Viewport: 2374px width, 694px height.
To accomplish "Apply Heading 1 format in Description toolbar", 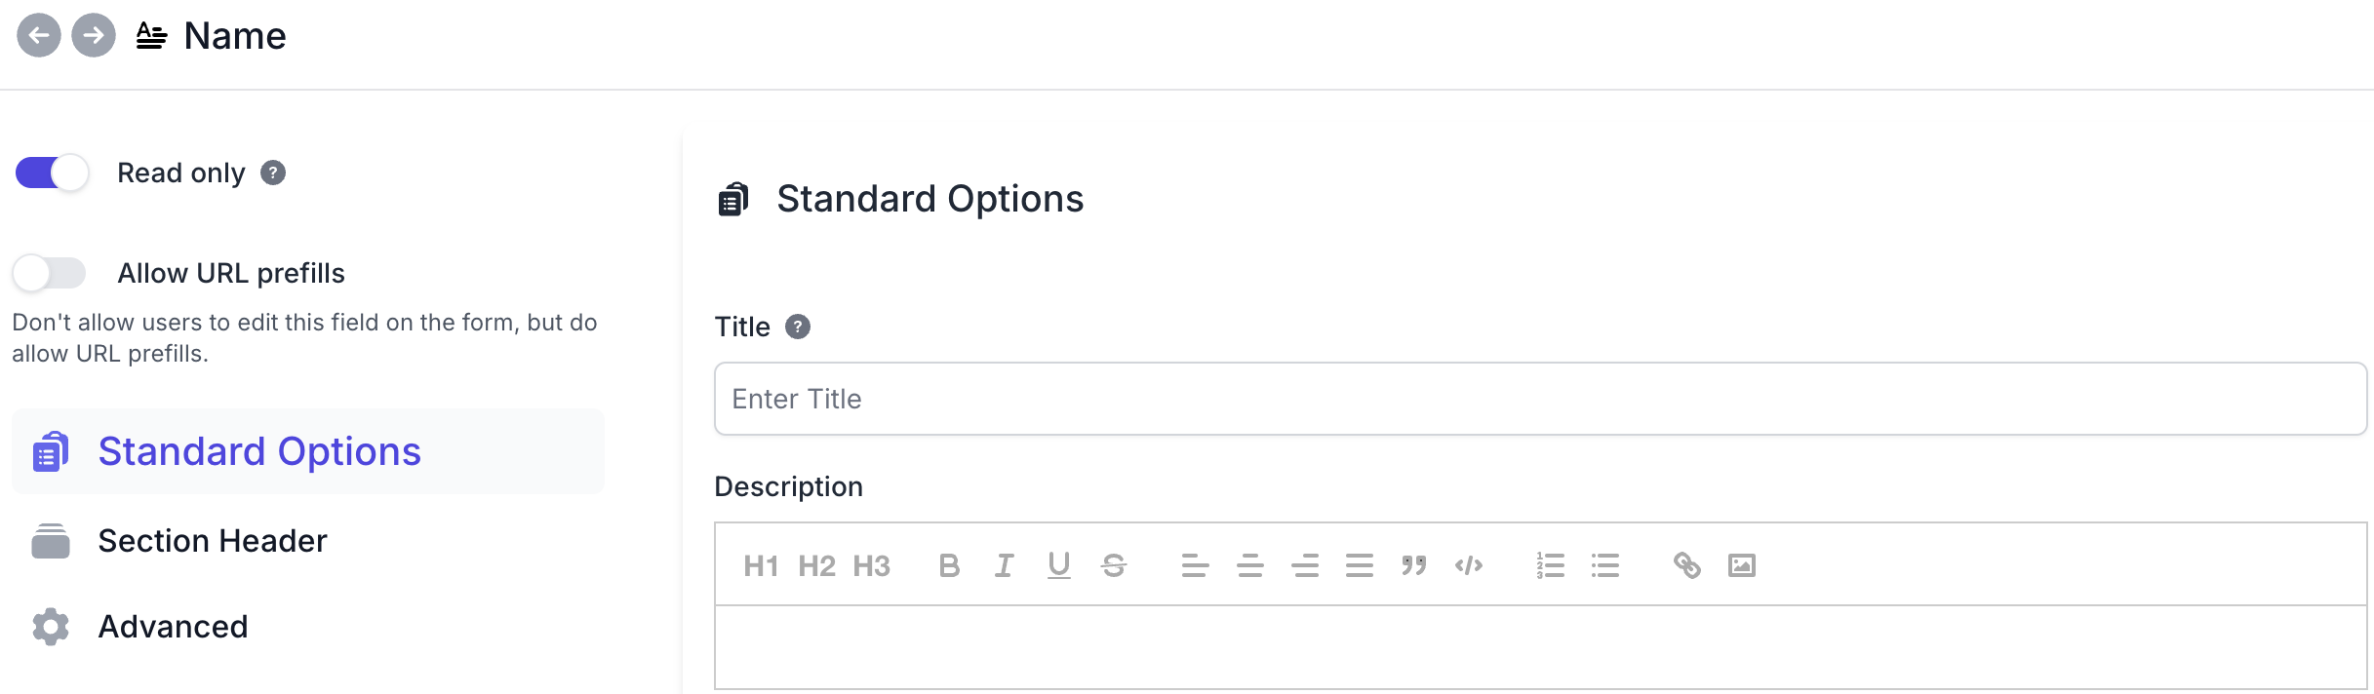I will pos(761,565).
